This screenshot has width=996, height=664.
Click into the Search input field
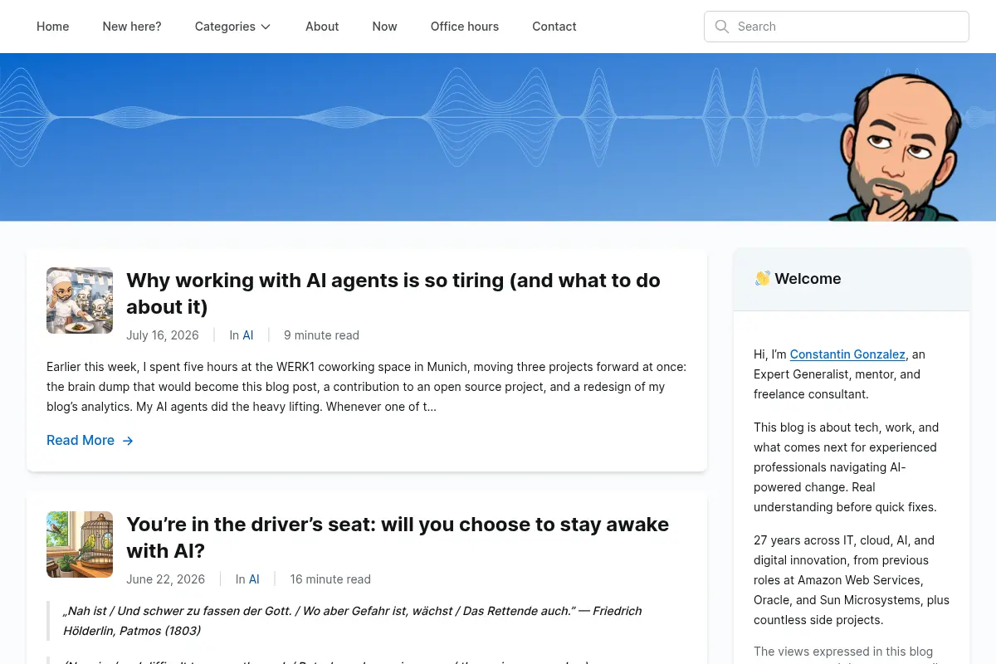tap(837, 27)
